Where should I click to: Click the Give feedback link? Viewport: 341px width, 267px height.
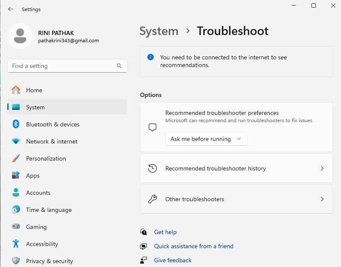(x=173, y=260)
